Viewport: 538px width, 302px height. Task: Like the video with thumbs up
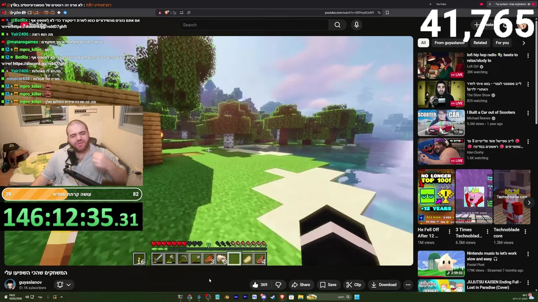(260, 285)
